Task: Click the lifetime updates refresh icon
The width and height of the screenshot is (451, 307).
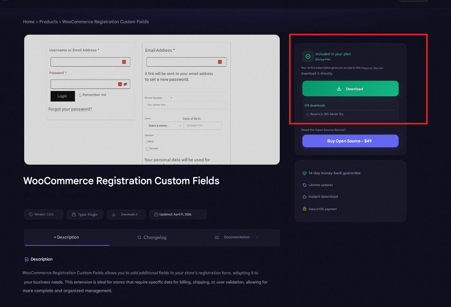Action: (x=305, y=185)
